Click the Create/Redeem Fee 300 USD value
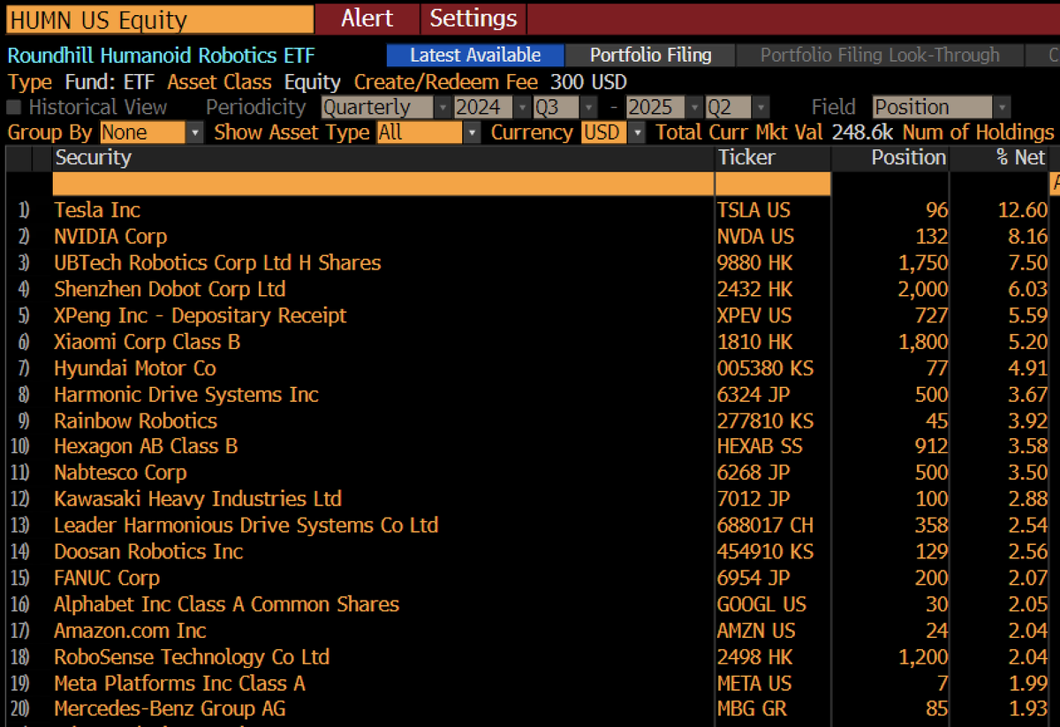Image resolution: width=1060 pixels, height=727 pixels. 588,82
